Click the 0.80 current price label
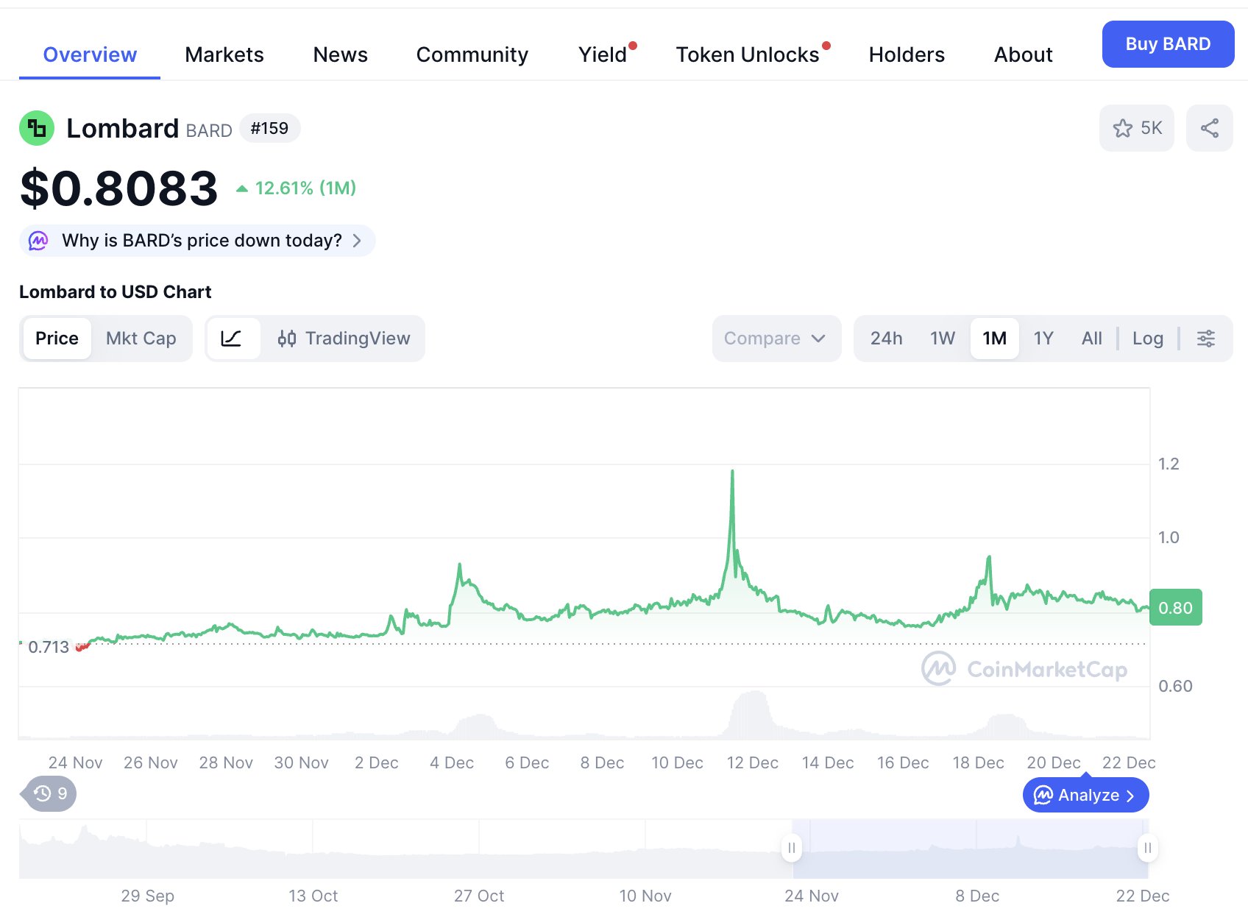The width and height of the screenshot is (1248, 917). coord(1174,608)
